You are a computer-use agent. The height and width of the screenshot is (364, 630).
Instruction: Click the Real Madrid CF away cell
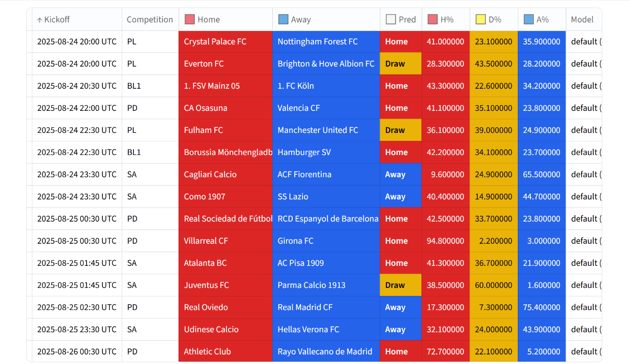(x=305, y=307)
